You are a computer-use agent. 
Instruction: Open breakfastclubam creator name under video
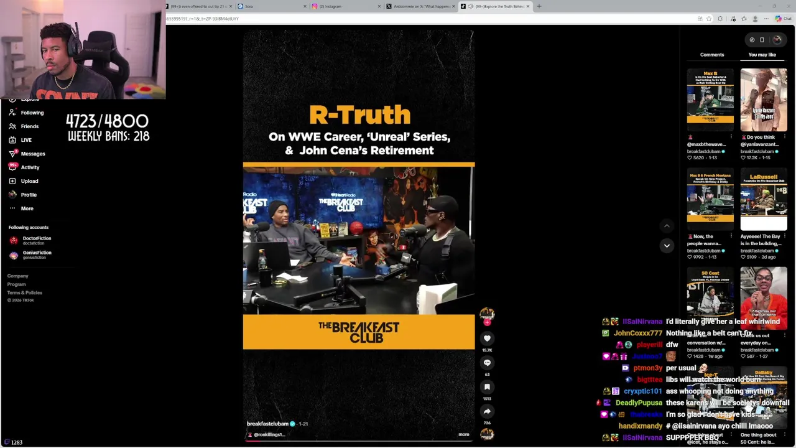tap(267, 424)
